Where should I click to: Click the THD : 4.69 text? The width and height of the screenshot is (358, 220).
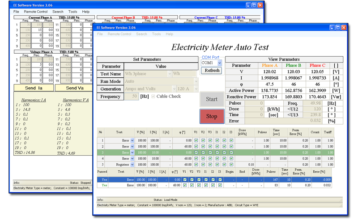click(x=66, y=153)
